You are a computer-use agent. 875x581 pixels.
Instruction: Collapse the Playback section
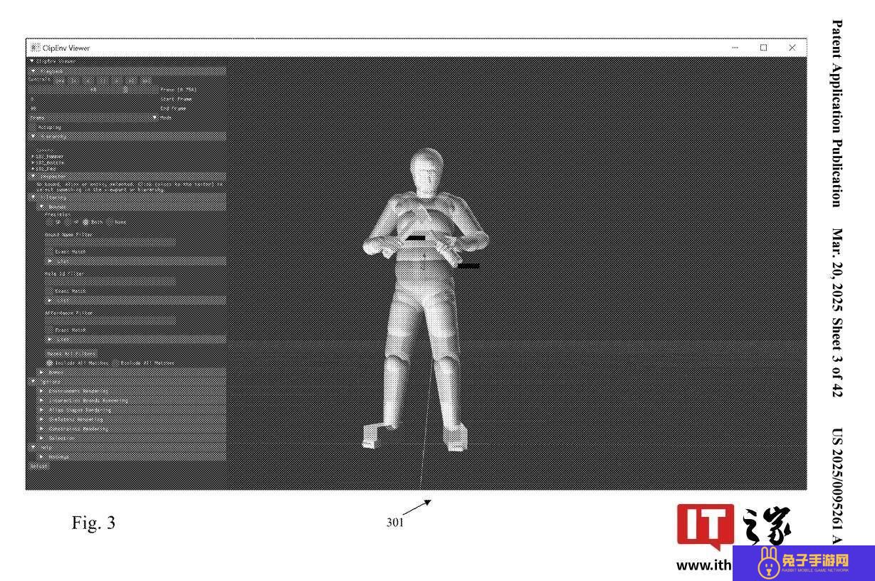coord(127,71)
